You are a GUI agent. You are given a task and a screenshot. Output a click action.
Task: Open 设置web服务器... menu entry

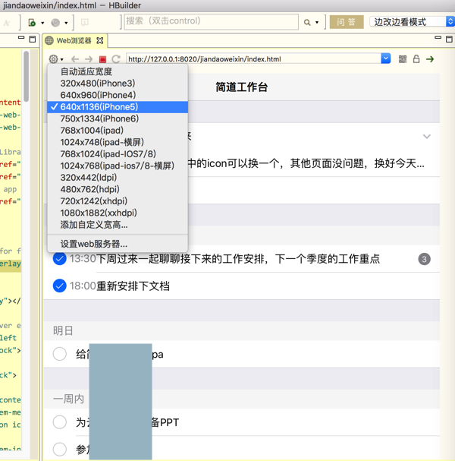[118, 244]
